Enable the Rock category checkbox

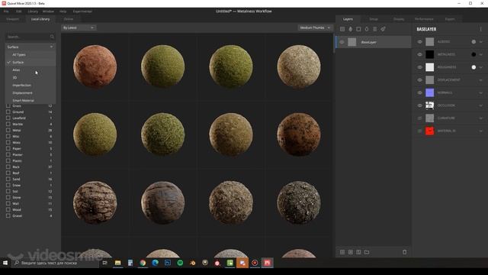click(x=8, y=167)
